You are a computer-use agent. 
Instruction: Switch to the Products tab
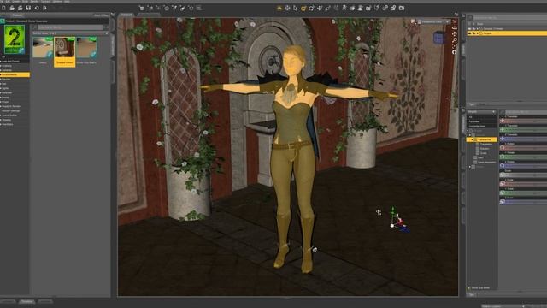[x=17, y=15]
